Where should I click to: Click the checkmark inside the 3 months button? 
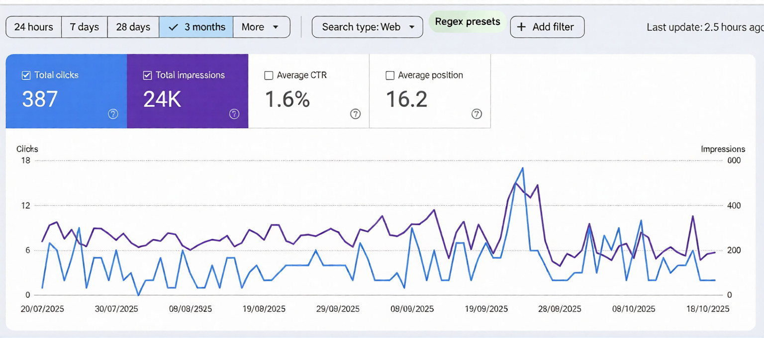coord(174,27)
